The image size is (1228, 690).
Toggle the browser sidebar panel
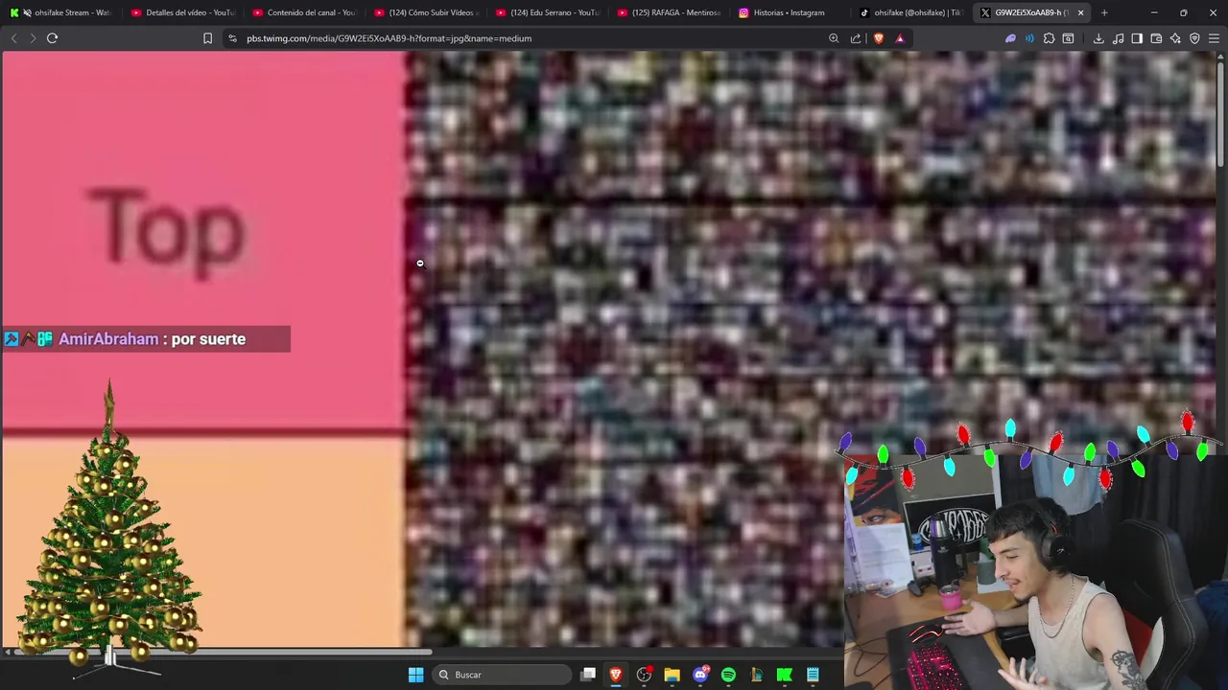point(1137,38)
